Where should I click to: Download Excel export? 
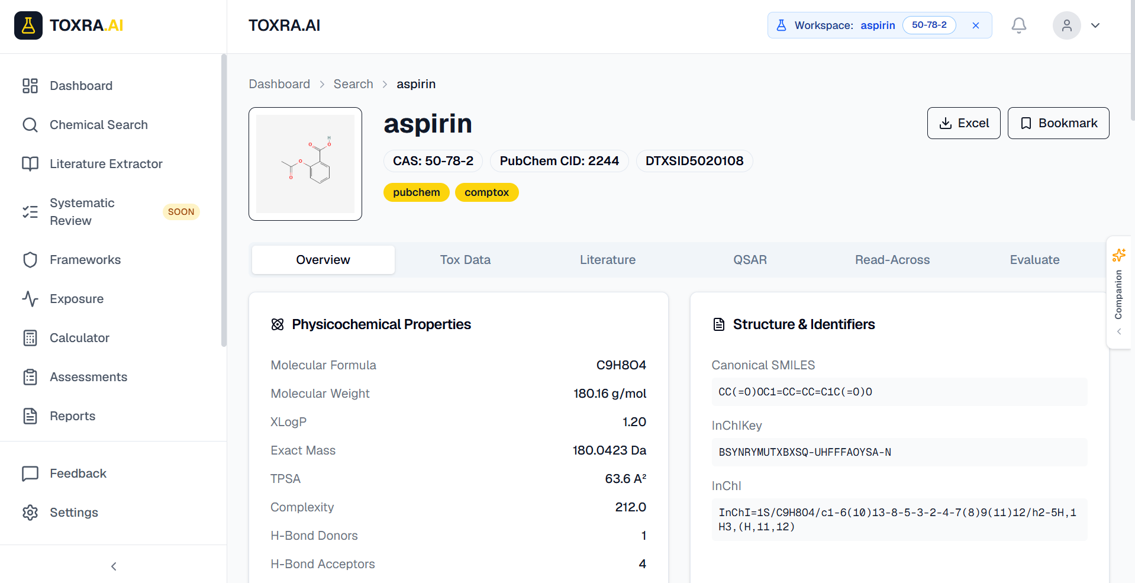click(963, 123)
